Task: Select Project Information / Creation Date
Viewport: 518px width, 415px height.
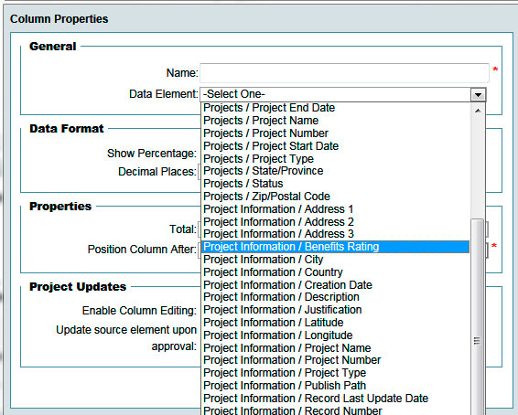Action: 335,284
